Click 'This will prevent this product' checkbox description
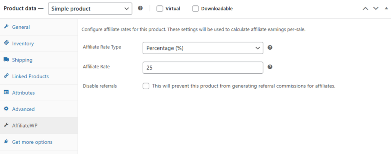Viewport: 391px width, 154px height. pyautogui.click(x=244, y=86)
